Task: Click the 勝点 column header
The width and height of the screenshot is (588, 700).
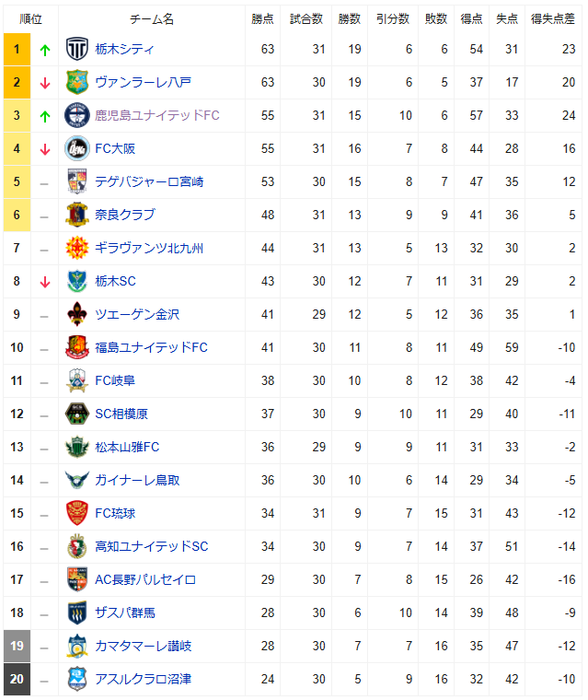Action: point(262,18)
